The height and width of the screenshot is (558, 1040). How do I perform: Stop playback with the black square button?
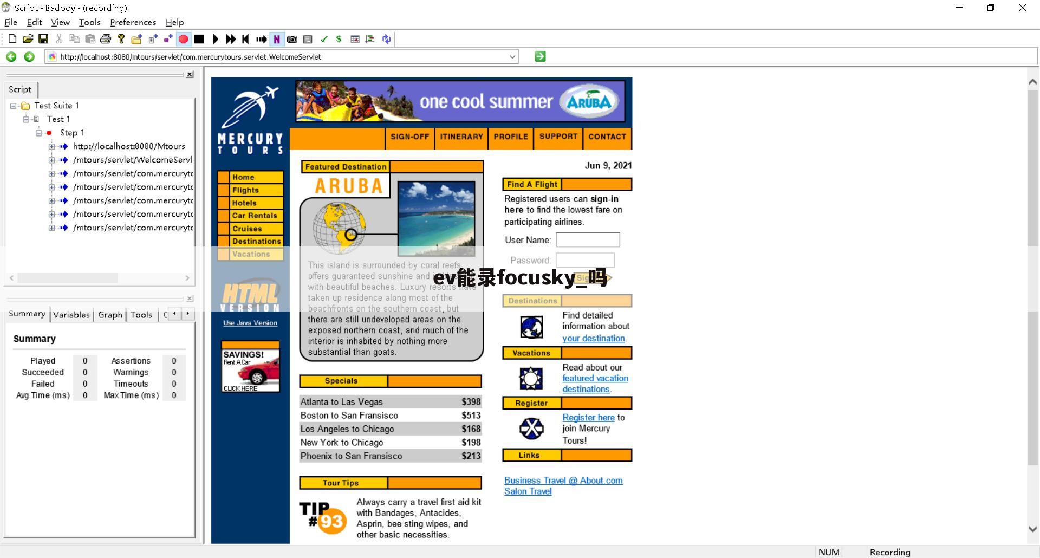(x=199, y=39)
